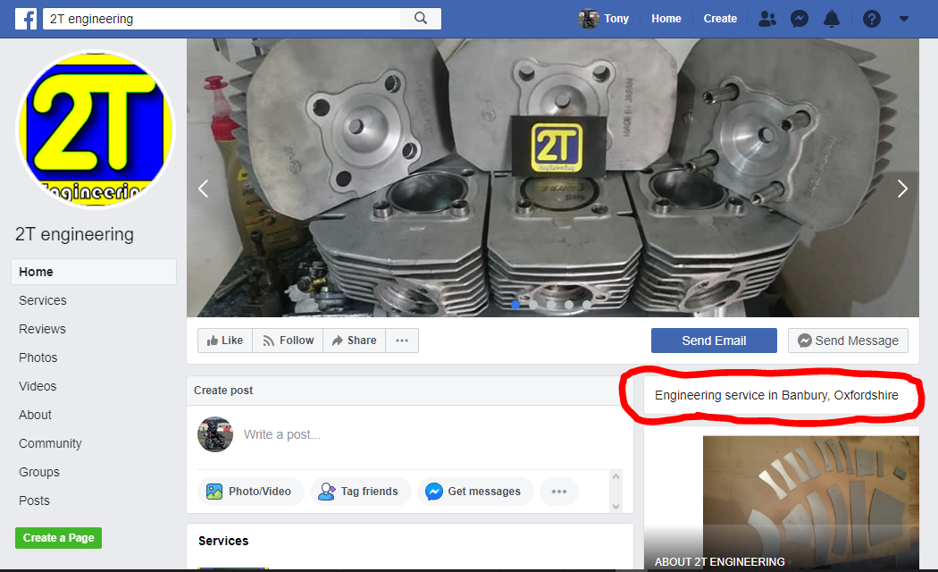Open the Photos tab in sidebar

38,357
